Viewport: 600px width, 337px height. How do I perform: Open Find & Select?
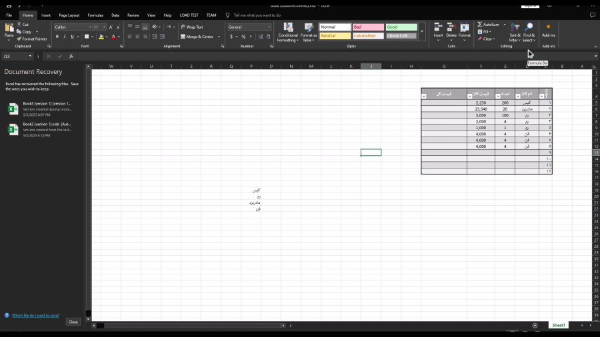point(529,32)
